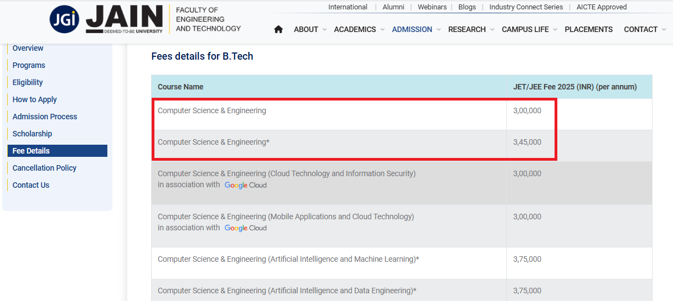This screenshot has width=673, height=301.
Task: Click the home icon in navigation bar
Action: tap(278, 29)
